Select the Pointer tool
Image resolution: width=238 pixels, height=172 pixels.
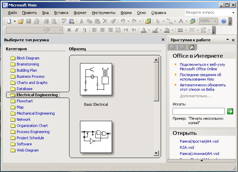tap(158, 21)
